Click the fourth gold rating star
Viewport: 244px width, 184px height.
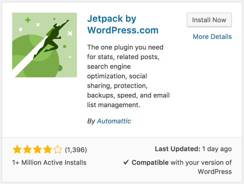(48, 149)
